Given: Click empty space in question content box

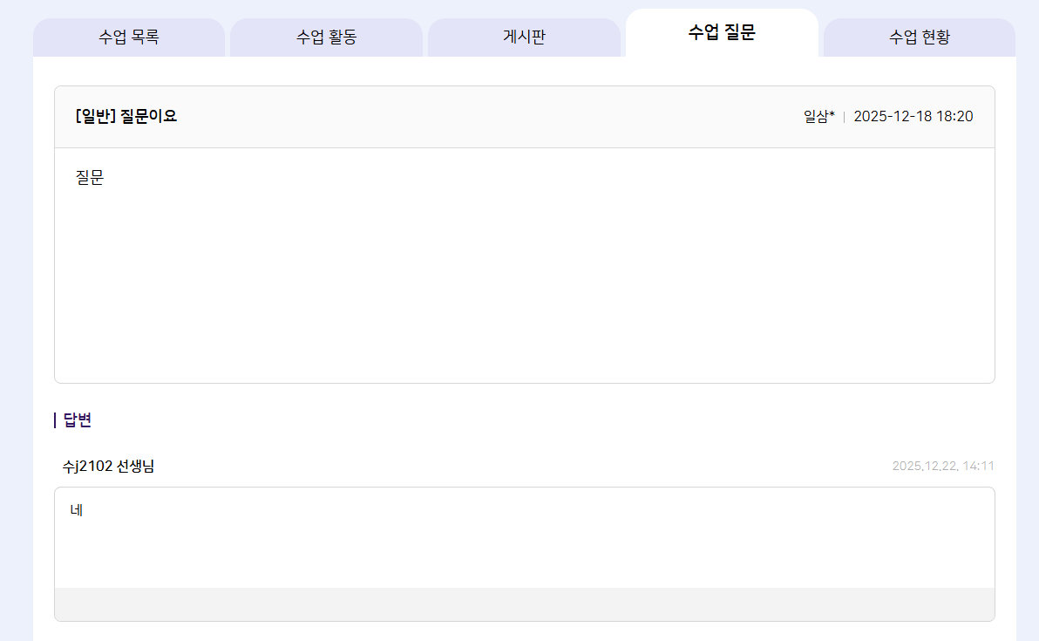Looking at the screenshot, I should (523, 279).
